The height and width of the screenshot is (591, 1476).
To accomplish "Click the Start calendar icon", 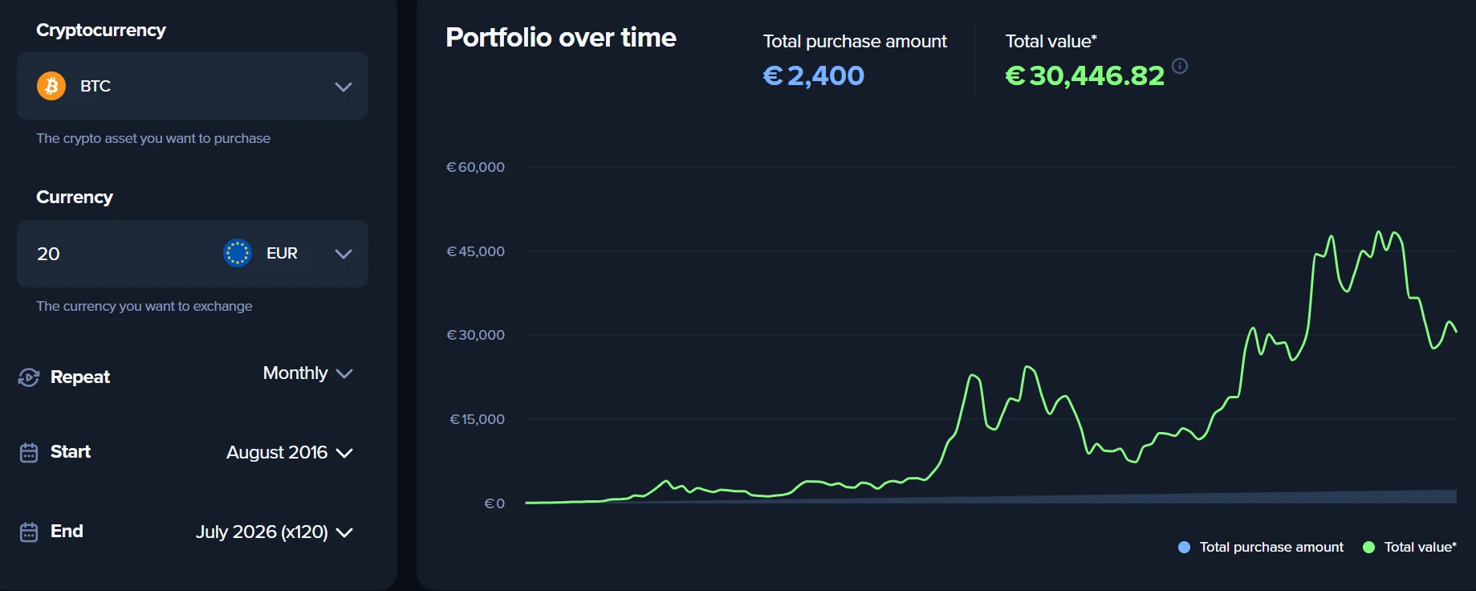I will (29, 453).
